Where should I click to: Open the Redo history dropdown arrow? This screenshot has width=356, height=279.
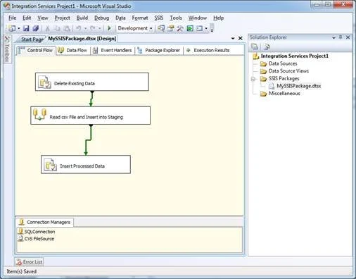pyautogui.click(x=100, y=29)
